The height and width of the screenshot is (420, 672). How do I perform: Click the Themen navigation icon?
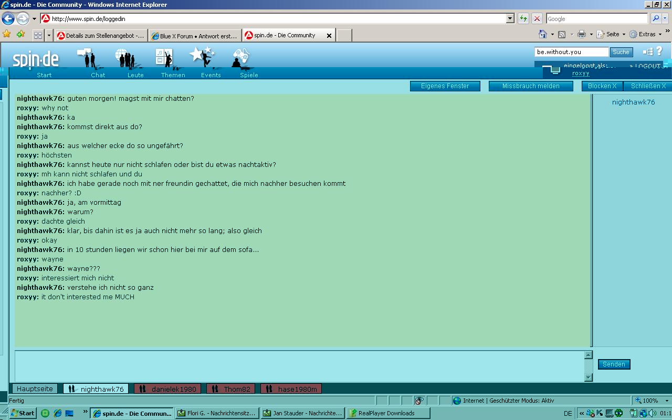(x=164, y=58)
